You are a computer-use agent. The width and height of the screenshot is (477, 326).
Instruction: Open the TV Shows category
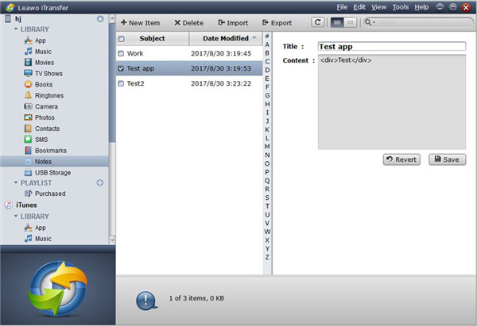point(48,74)
